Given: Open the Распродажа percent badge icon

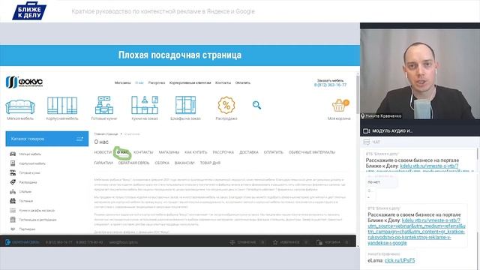Looking at the screenshot, I should (226, 105).
